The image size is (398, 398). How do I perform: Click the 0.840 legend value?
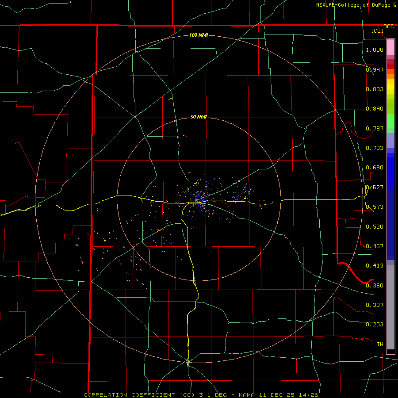click(375, 109)
